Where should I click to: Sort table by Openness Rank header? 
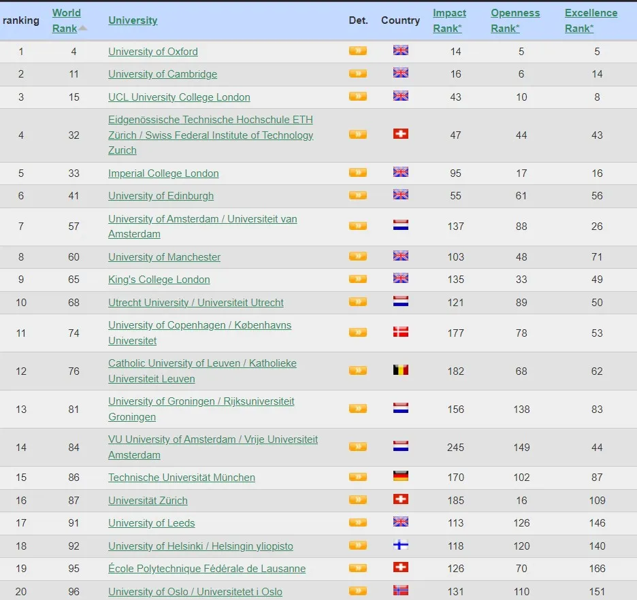pyautogui.click(x=515, y=20)
